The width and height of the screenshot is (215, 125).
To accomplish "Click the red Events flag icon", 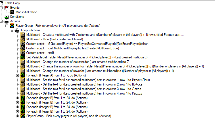I will coord(7,8).
